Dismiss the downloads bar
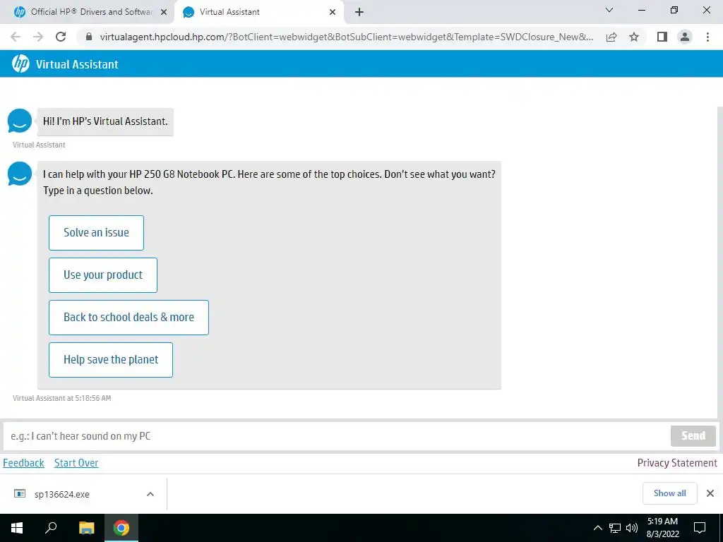Screen dimensions: 723x542 click(x=710, y=493)
